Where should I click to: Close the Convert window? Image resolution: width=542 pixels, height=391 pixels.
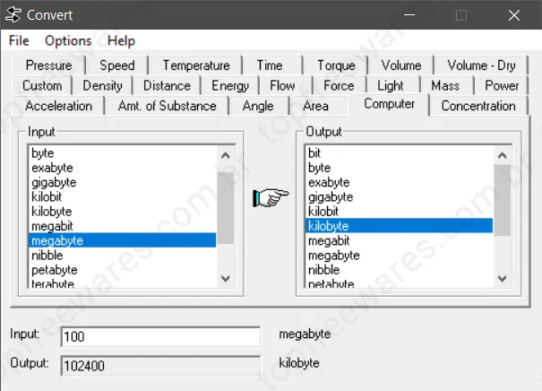514,15
